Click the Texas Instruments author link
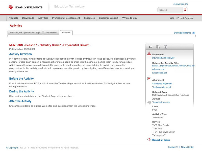This screenshot has width=202, height=151. pos(161,102)
